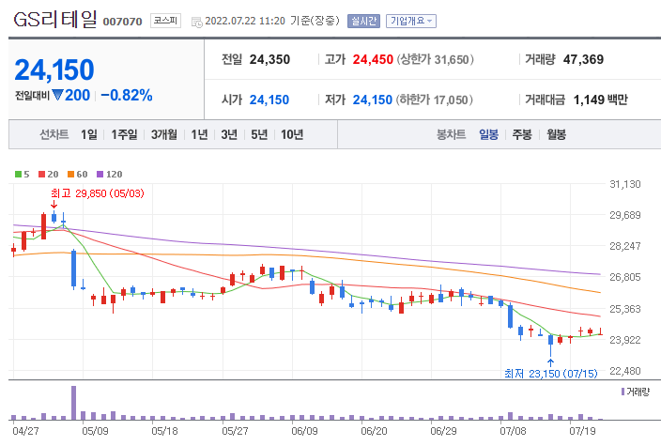Click the purple 거래량 volume legend marker

point(623,392)
